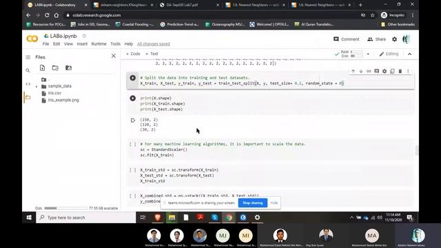The width and height of the screenshot is (441, 248).
Task: Open the File menu
Action: (x=45, y=44)
